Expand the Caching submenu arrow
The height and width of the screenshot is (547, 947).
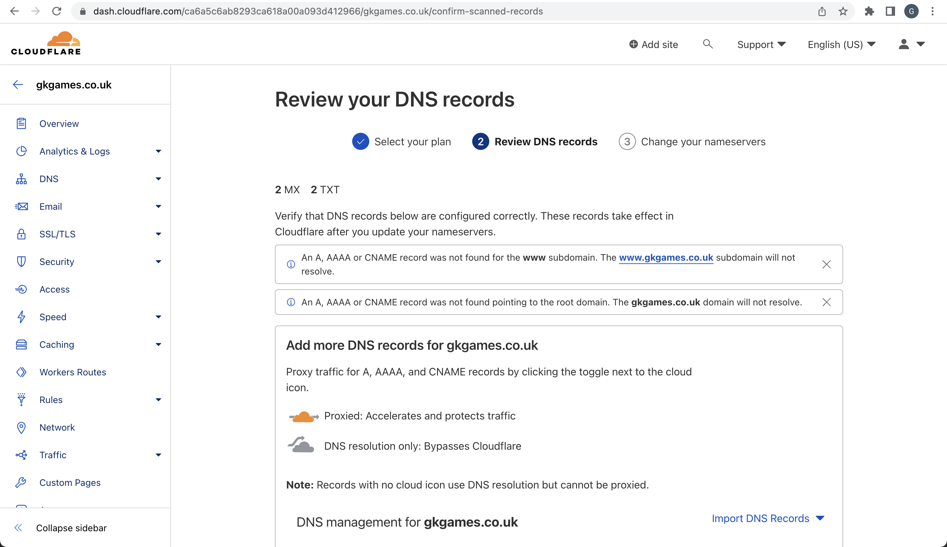pyautogui.click(x=158, y=345)
